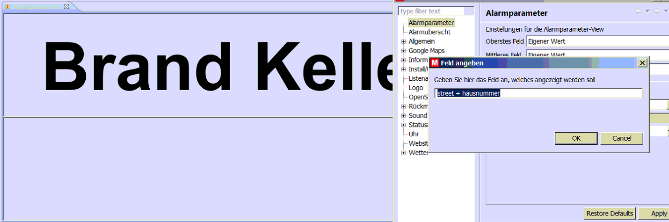Expand the Sound tree node
The height and width of the screenshot is (222, 669).
(x=404, y=115)
